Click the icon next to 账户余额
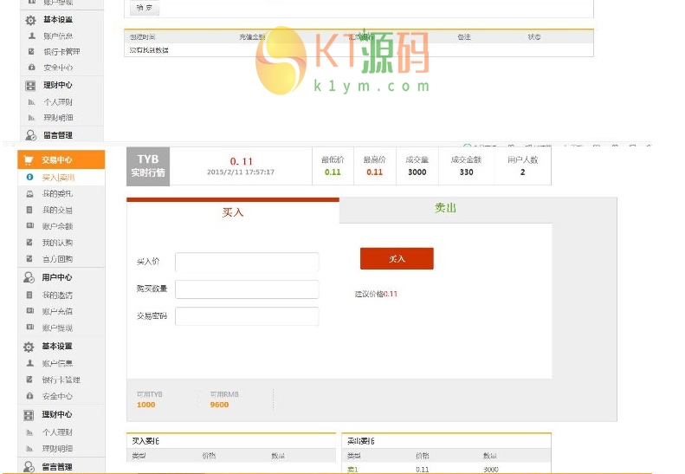The image size is (685, 474). point(29,226)
